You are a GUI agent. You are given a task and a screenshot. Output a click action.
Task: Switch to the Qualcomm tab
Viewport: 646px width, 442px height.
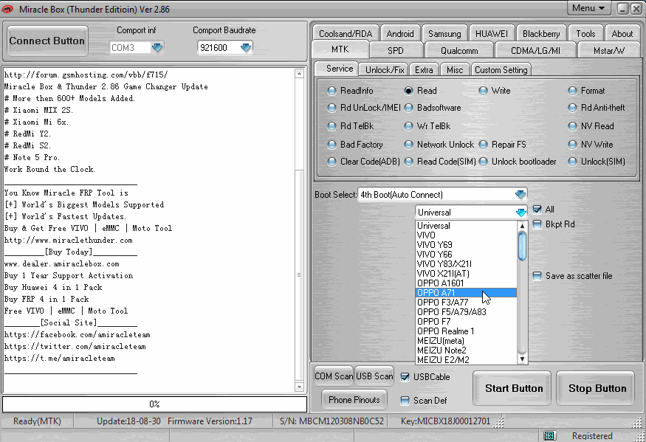[459, 51]
